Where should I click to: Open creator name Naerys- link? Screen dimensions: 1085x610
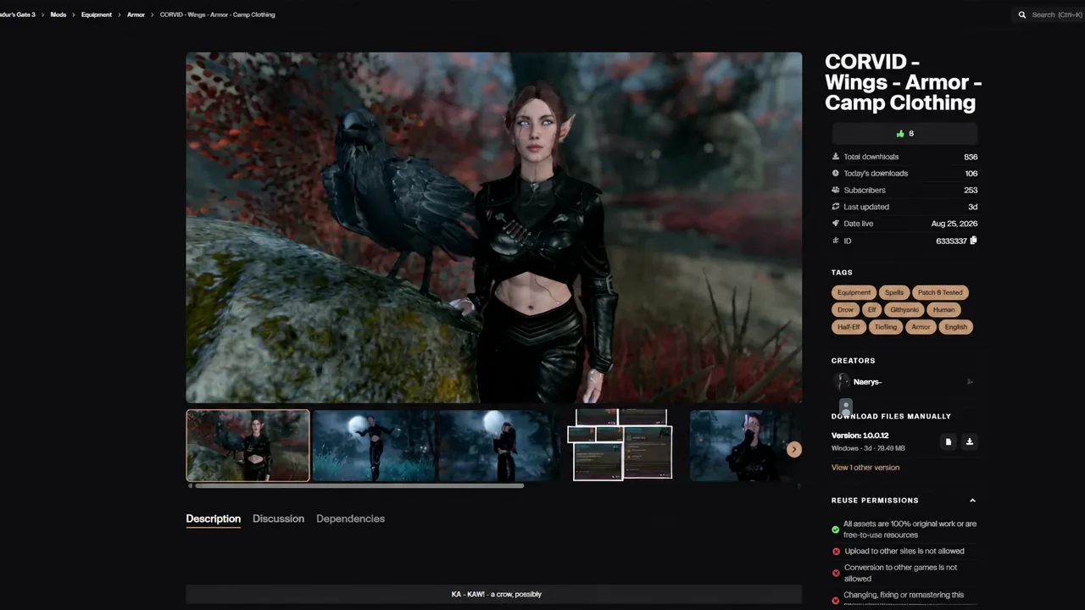click(x=867, y=382)
